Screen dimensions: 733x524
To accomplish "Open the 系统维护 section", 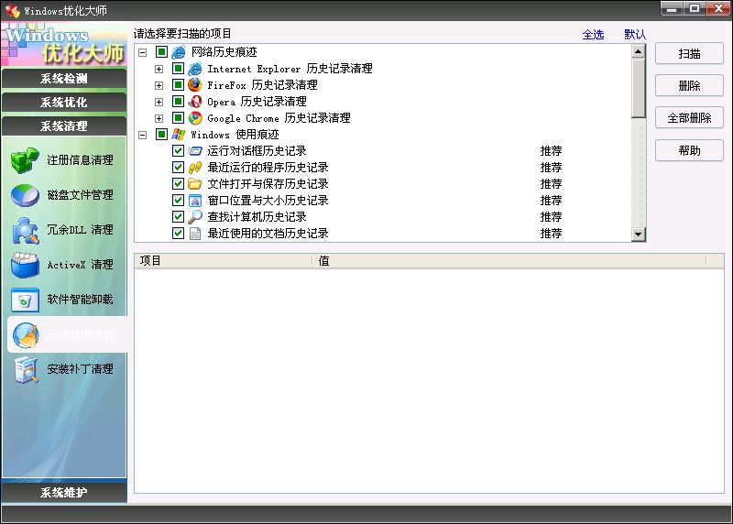I will tap(64, 493).
